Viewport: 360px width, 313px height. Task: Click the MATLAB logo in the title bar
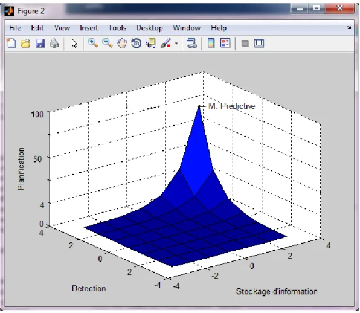point(10,11)
